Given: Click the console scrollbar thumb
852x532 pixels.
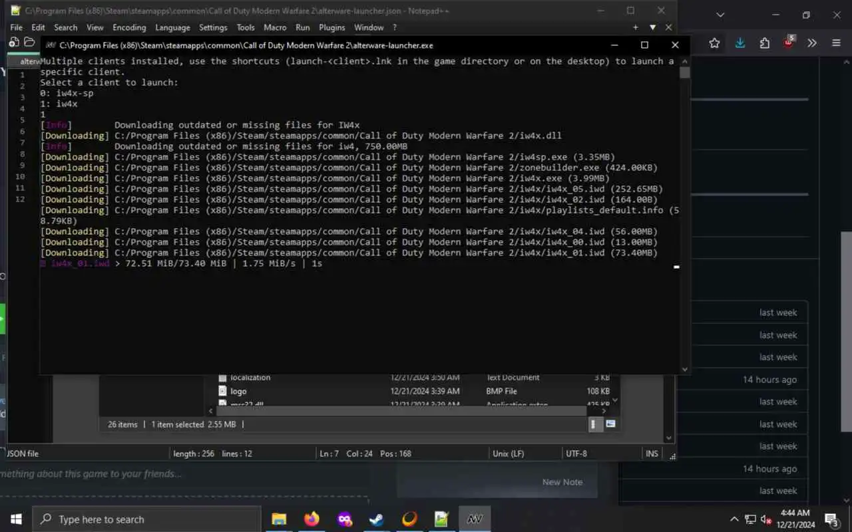Looking at the screenshot, I should point(685,72).
